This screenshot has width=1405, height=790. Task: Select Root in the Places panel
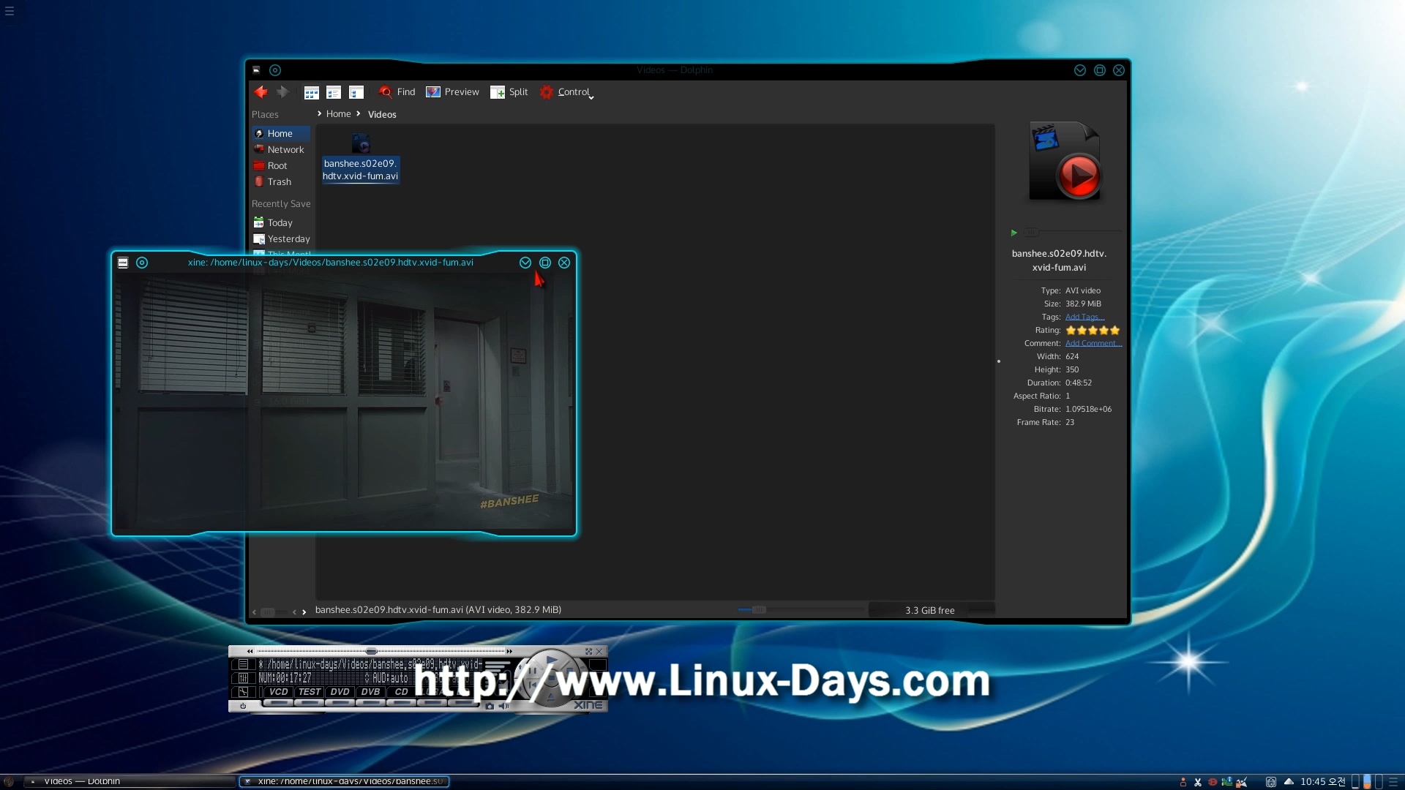coord(281,166)
